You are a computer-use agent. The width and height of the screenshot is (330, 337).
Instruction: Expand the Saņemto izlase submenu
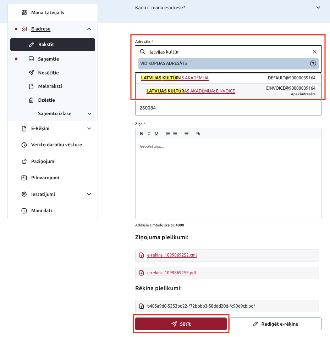pyautogui.click(x=90, y=114)
